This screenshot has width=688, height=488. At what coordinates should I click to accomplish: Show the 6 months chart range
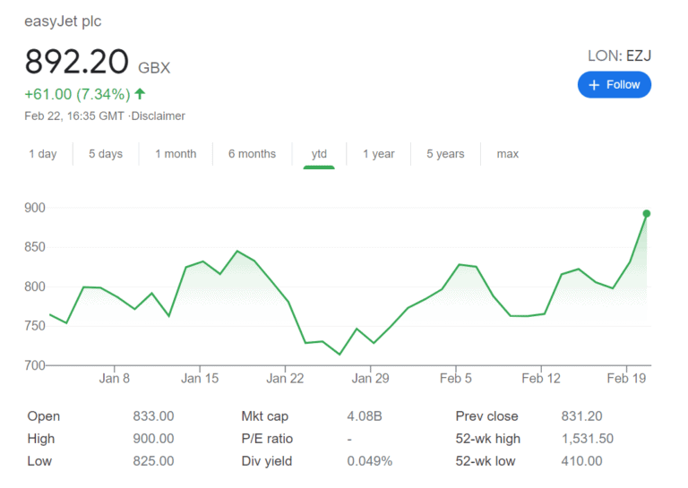[x=252, y=154]
